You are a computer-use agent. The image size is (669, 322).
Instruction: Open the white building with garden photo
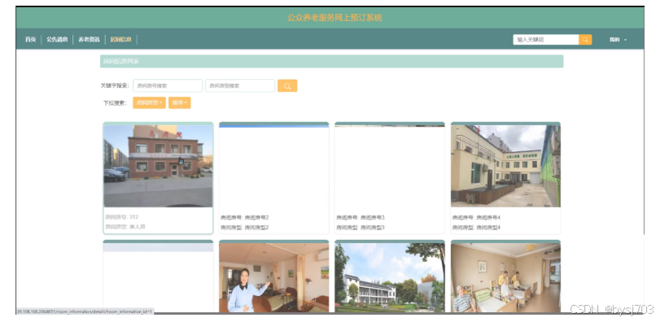point(390,277)
